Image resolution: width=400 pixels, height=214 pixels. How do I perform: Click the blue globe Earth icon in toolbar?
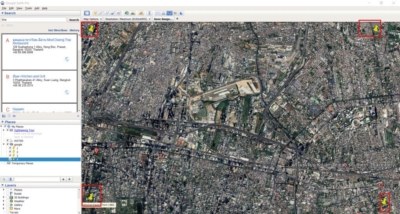(x=181, y=13)
